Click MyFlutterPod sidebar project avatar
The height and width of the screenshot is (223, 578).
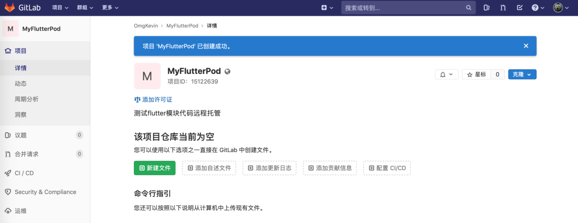click(10, 28)
